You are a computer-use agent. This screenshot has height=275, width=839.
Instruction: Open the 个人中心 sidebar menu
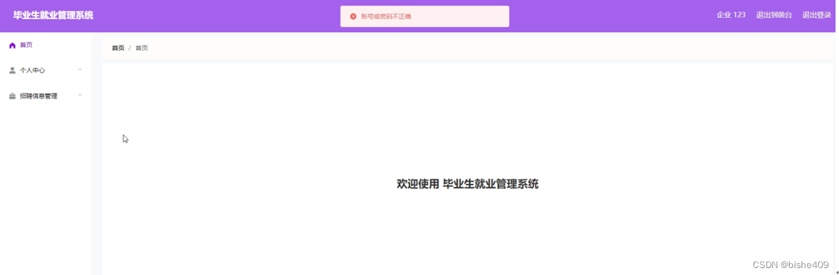point(46,70)
